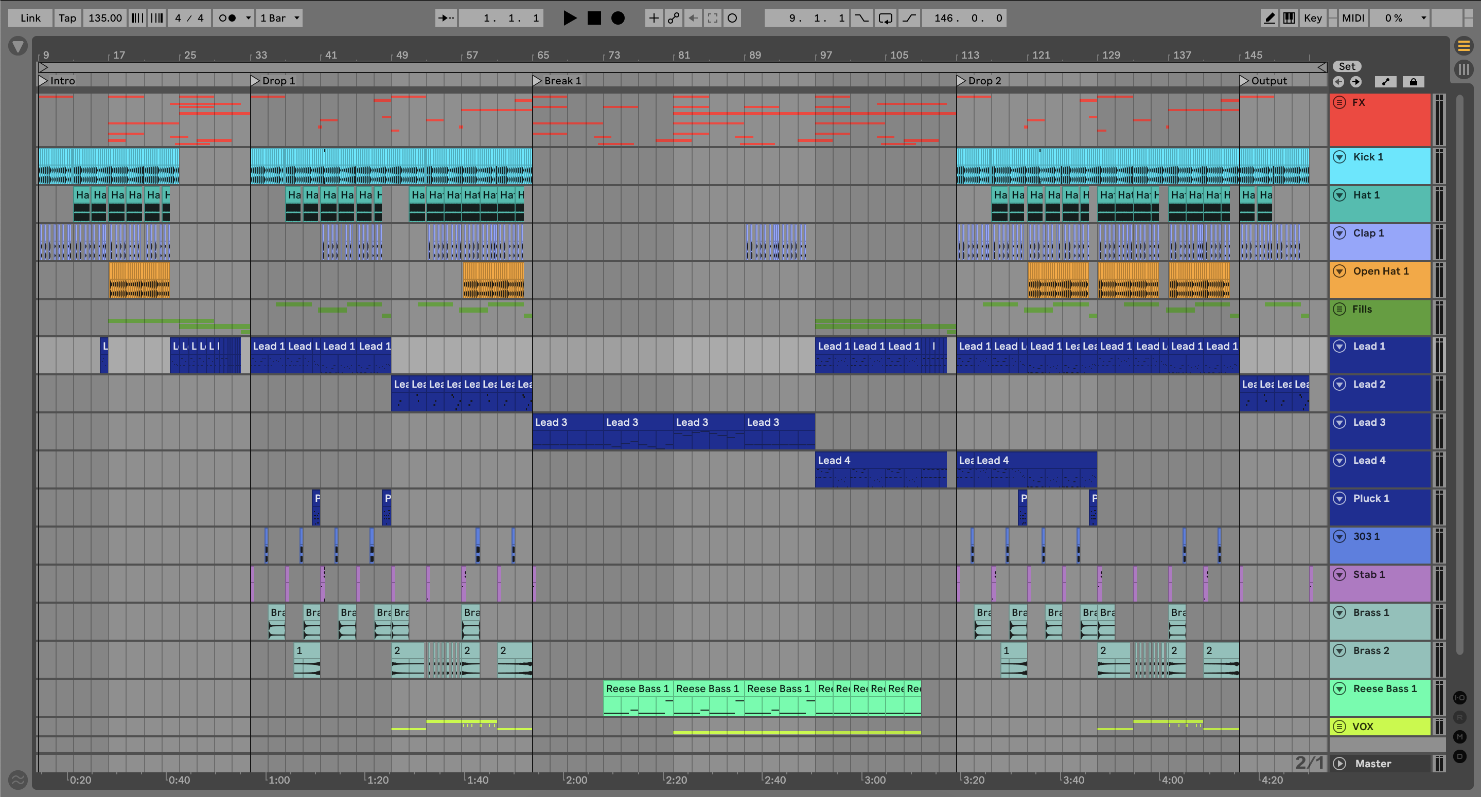Toggle the Draw Mode pencil
This screenshot has width=1481, height=797.
coord(1270,19)
